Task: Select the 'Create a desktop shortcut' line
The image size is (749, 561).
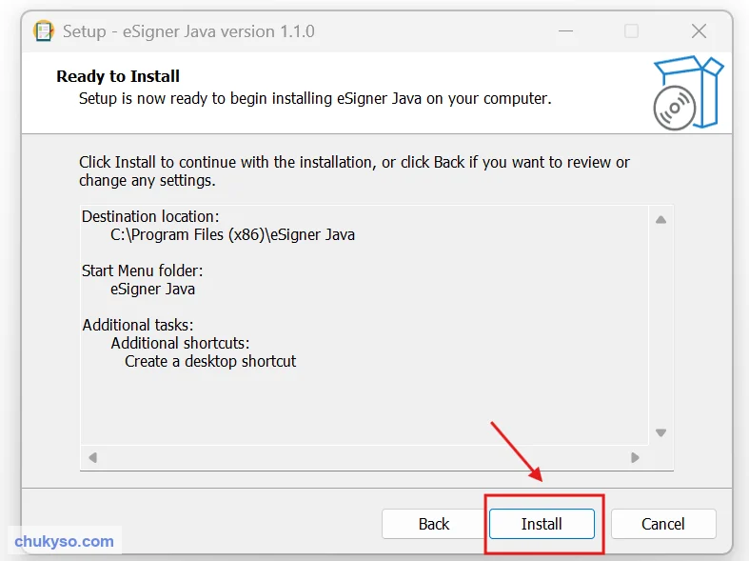Action: [210, 361]
